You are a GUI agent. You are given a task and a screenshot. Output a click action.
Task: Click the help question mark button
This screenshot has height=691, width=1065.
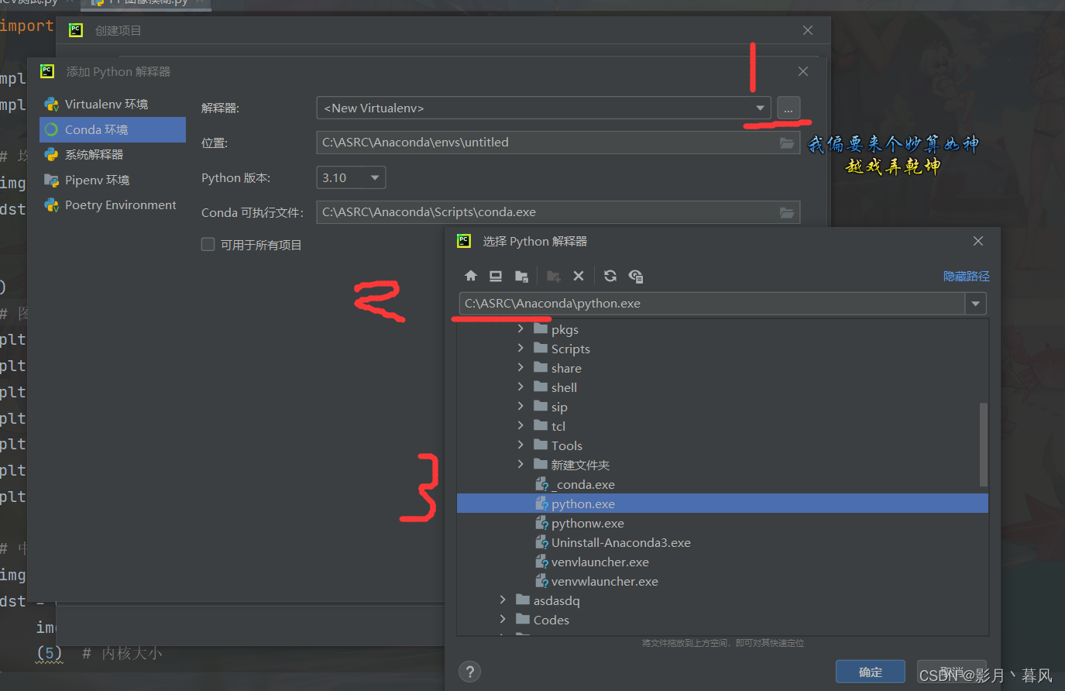tap(469, 672)
